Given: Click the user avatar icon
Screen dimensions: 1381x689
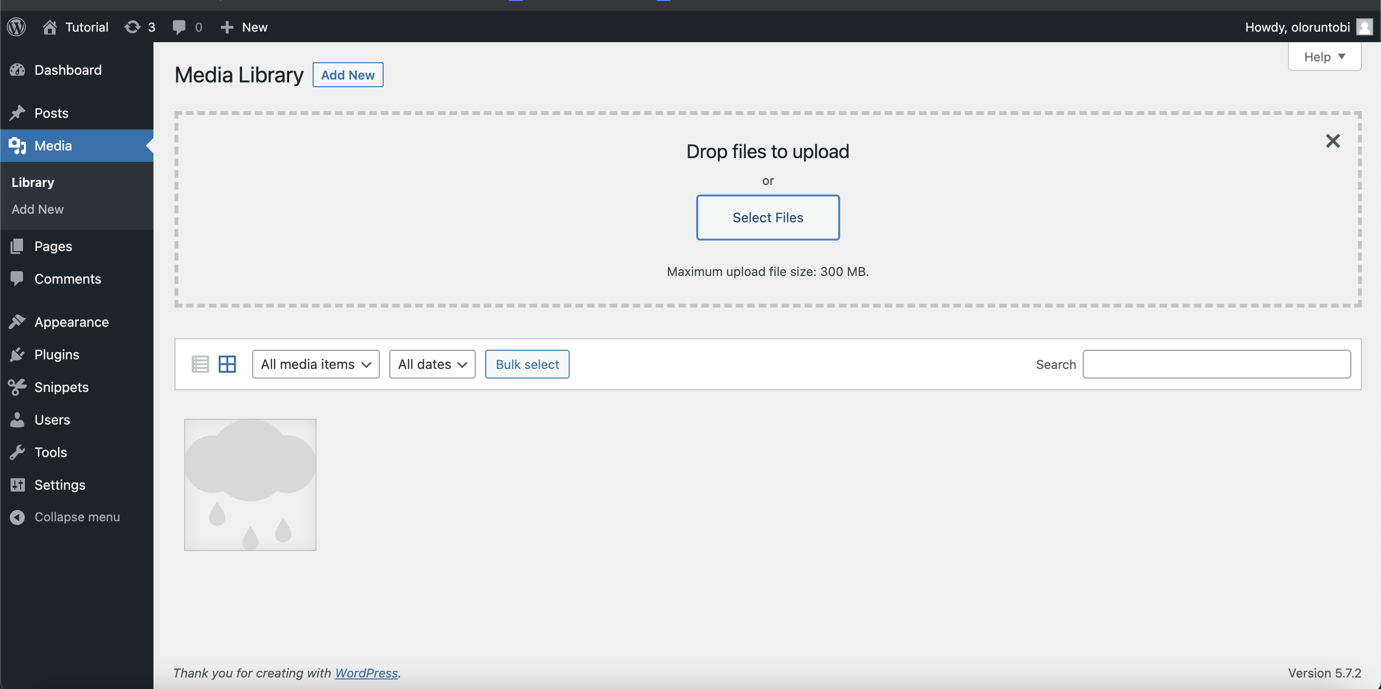Looking at the screenshot, I should pos(1364,27).
